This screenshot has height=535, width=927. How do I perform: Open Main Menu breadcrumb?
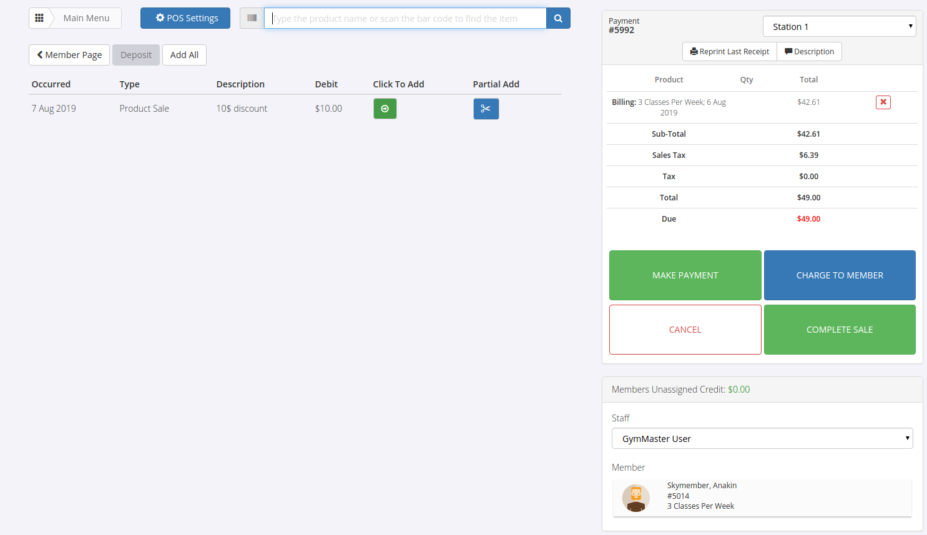[86, 18]
